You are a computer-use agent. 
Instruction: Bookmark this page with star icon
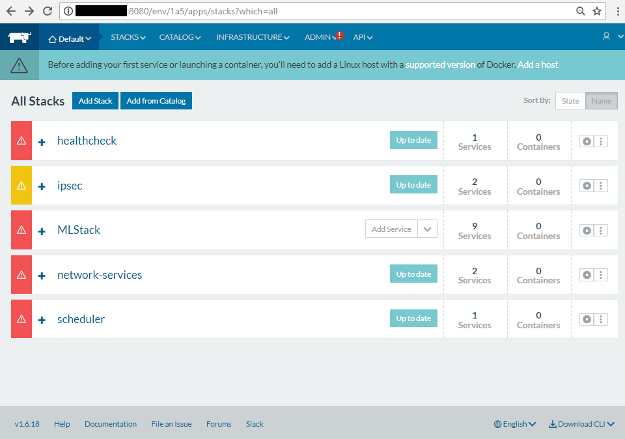(597, 11)
